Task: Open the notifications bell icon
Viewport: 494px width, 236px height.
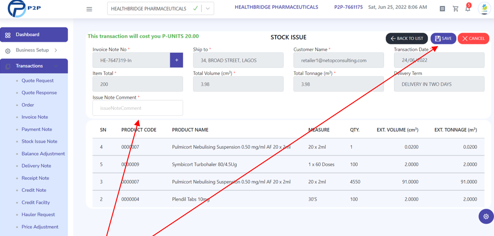Action: [x=468, y=8]
